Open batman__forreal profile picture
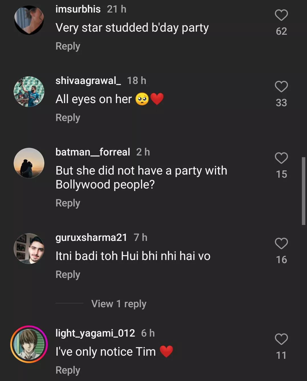This screenshot has width=307, height=381. 29,163
